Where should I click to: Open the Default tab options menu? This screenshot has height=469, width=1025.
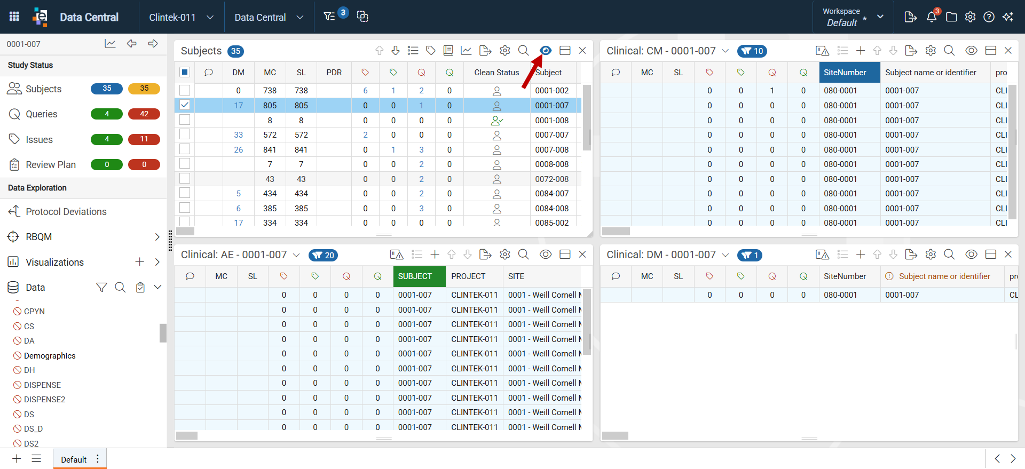(98, 459)
